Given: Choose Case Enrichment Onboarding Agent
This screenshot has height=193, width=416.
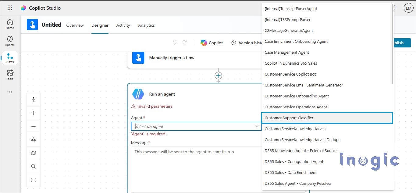Looking at the screenshot, I should pyautogui.click(x=327, y=41).
